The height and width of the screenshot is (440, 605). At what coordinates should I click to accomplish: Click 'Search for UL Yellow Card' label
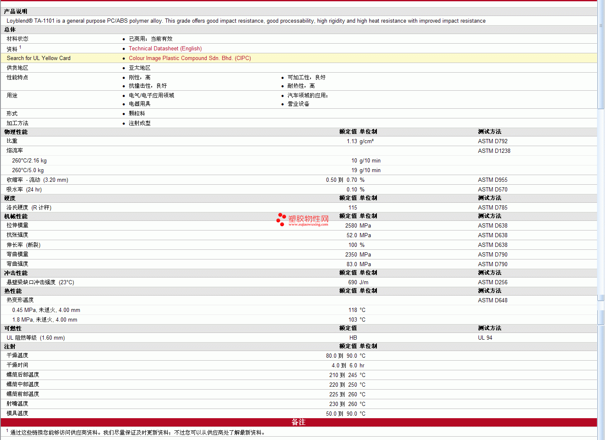[39, 58]
